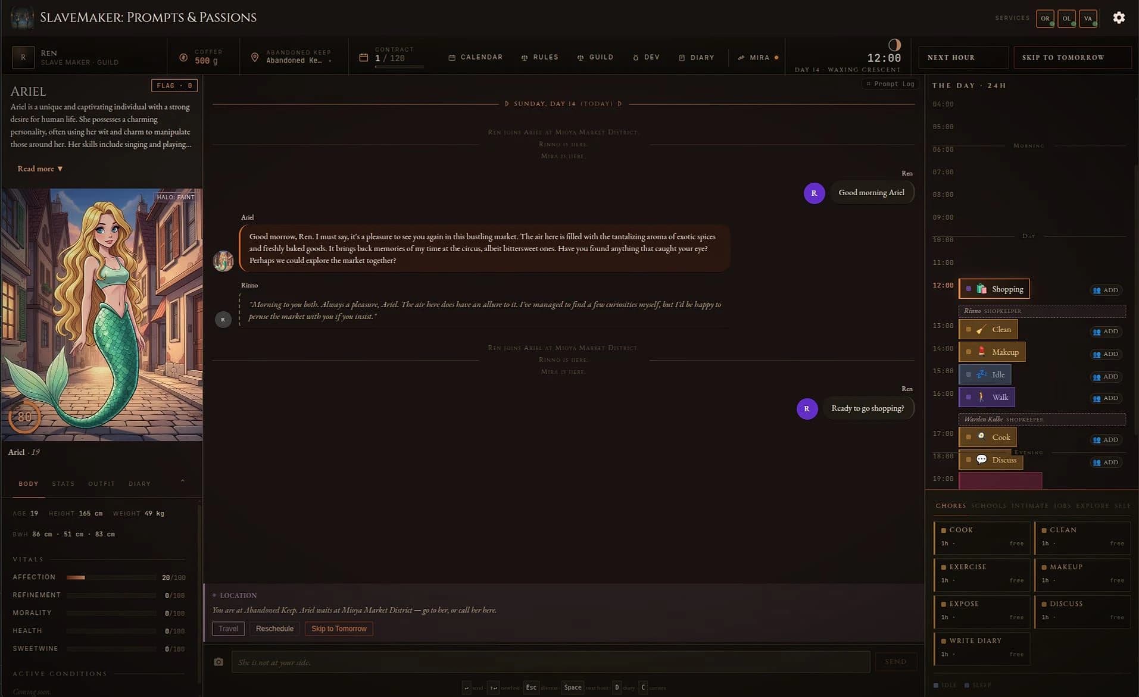Switch to Diary tab under Ariel portrait

[139, 484]
